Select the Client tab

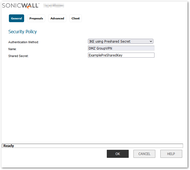point(75,18)
